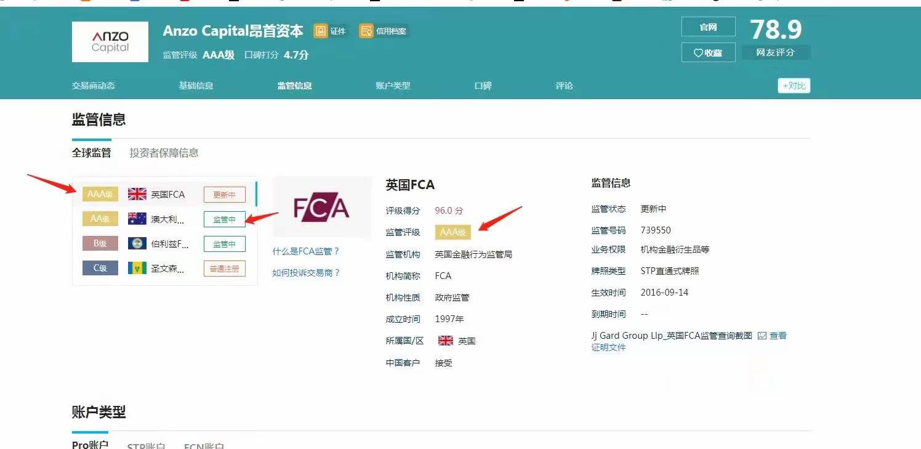Click the B级 badge in the 伯利兹 row
921x449 pixels.
click(100, 243)
